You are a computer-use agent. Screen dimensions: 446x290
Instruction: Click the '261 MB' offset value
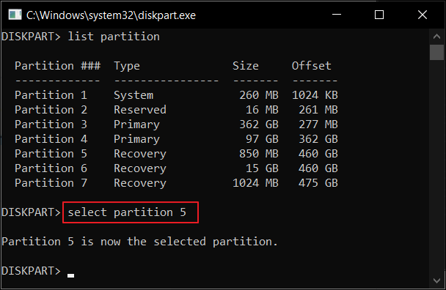pyautogui.click(x=318, y=110)
